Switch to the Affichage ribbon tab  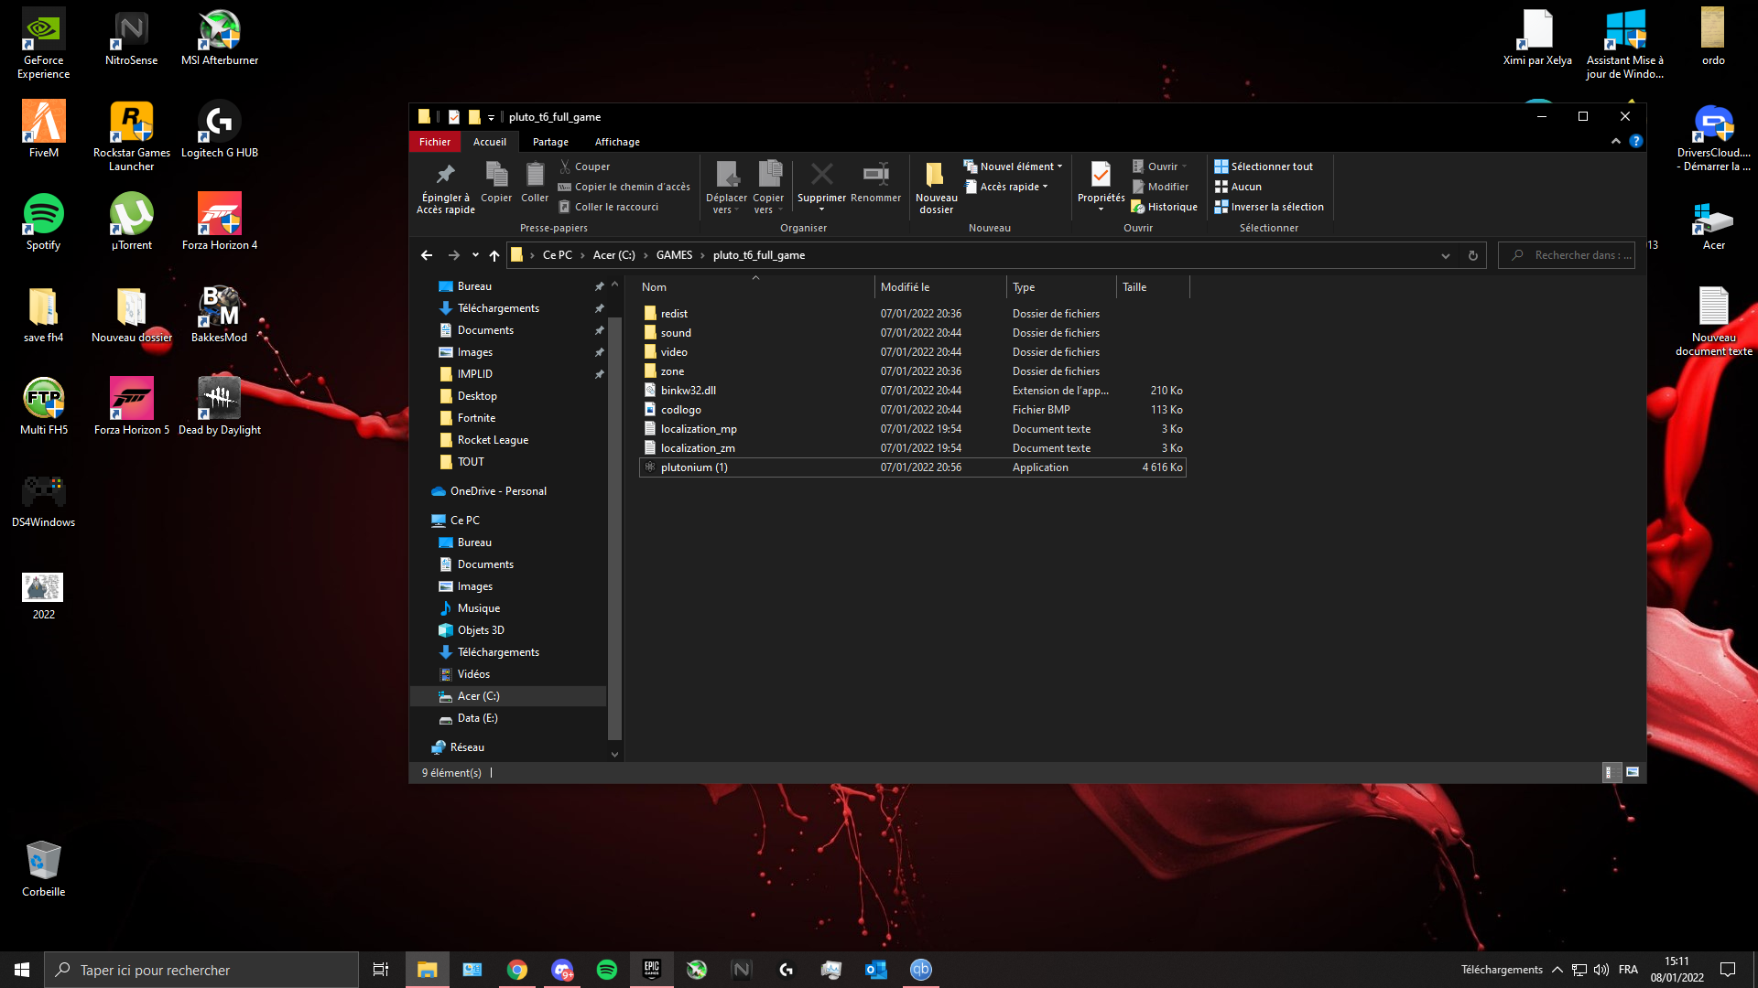point(617,142)
